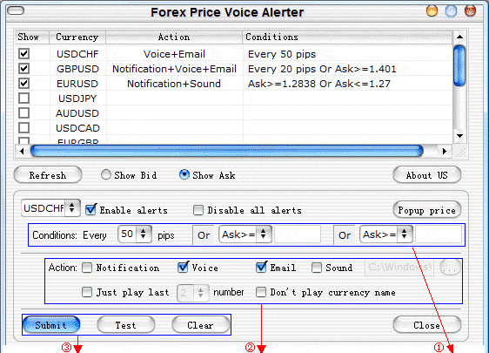Click the Currency column header
489x353 pixels.
click(x=77, y=37)
